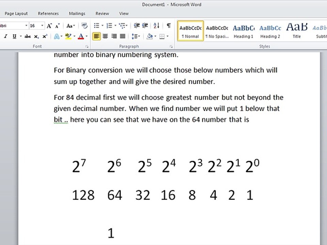Apply the Normal style

(x=190, y=31)
